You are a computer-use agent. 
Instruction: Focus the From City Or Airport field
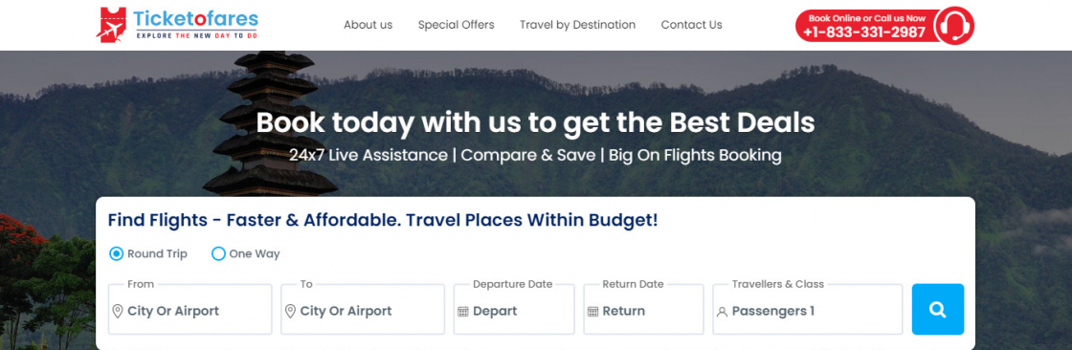click(190, 310)
